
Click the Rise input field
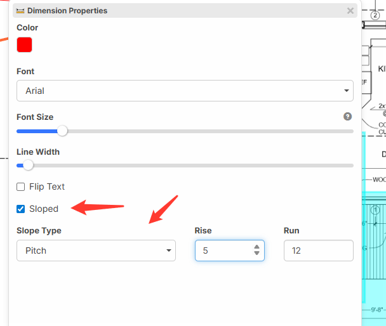pyautogui.click(x=222, y=251)
